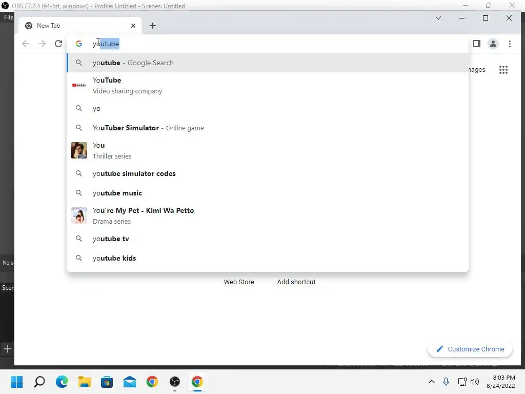Open Chrome tab search chevron

(438, 18)
